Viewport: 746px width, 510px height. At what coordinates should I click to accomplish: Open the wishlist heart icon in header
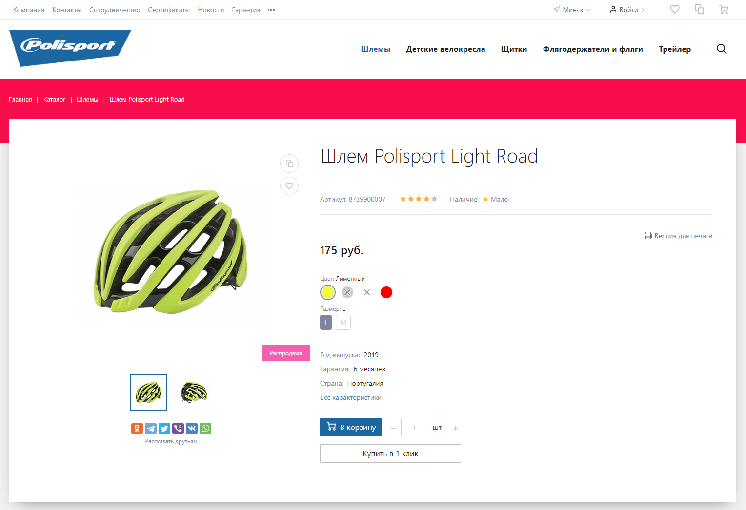(675, 9)
